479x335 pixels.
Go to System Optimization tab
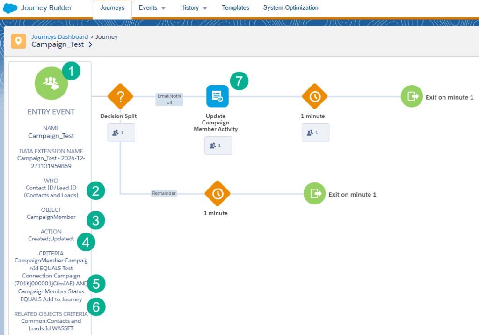[290, 8]
